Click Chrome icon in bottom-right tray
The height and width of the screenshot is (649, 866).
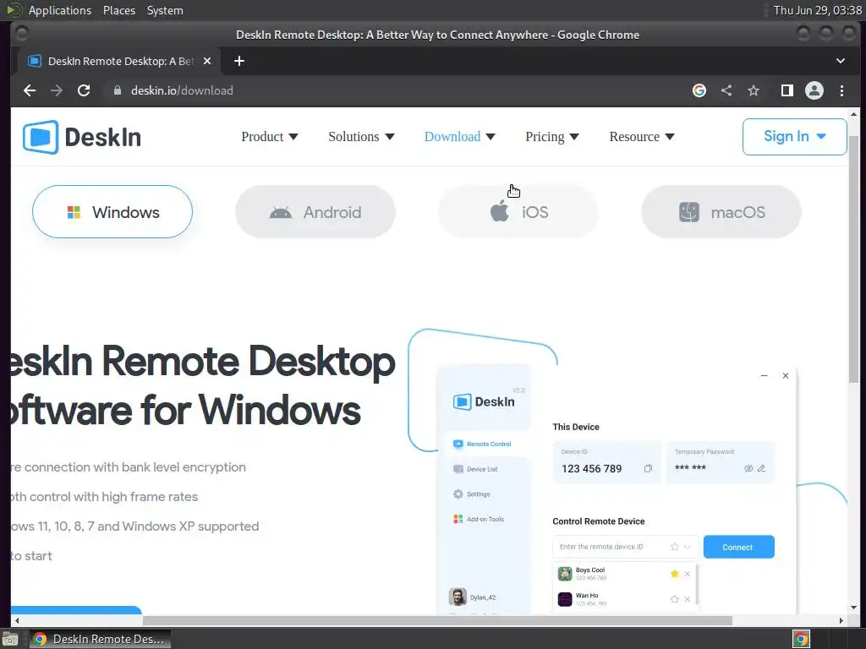click(x=801, y=639)
